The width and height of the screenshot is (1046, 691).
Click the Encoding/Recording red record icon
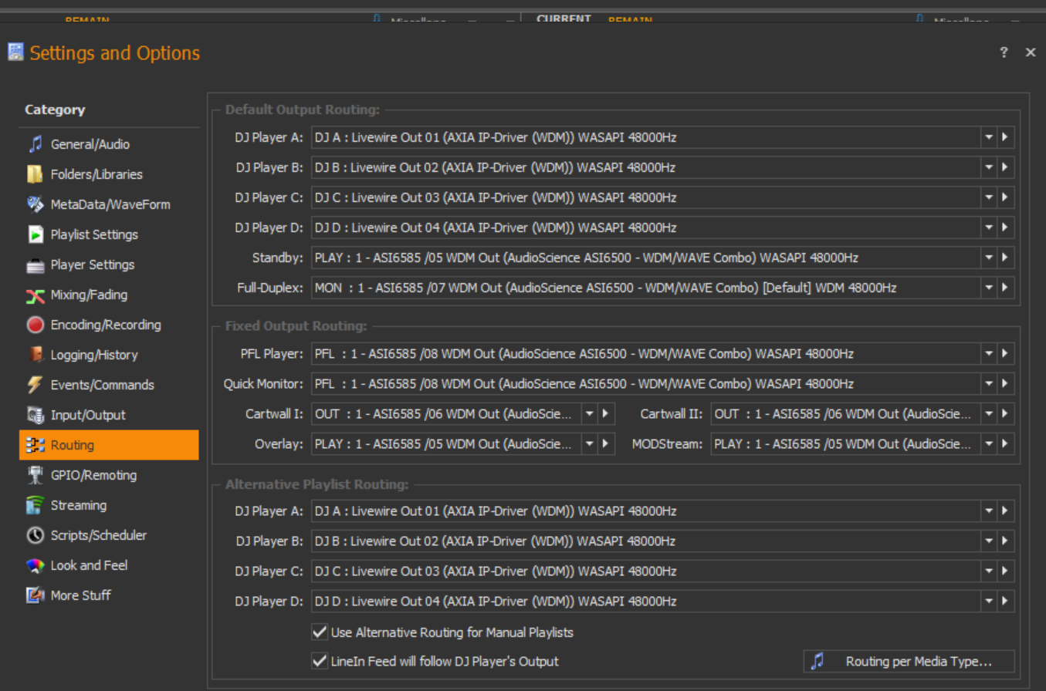click(36, 325)
